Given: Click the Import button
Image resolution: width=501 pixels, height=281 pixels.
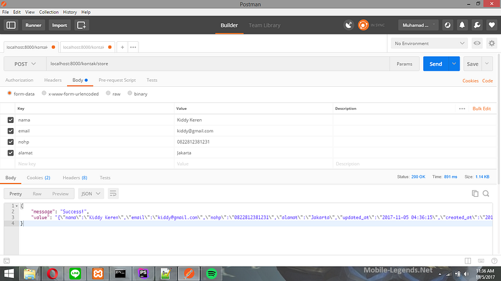Looking at the screenshot, I should click(x=59, y=25).
